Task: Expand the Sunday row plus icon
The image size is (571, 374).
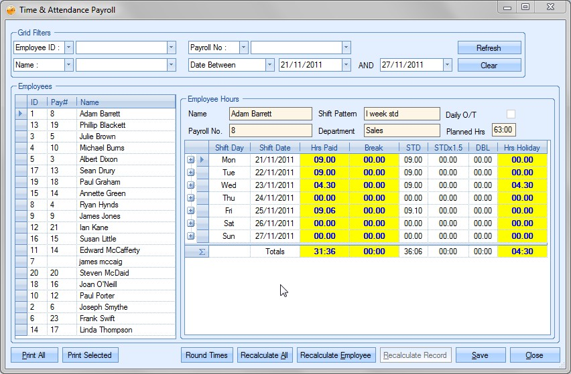Action: click(x=190, y=236)
